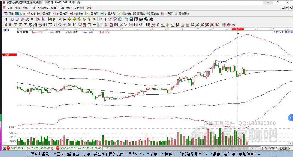This screenshot has width=293, height=157.
Task: Click the ruler triangle icon
Action: click(x=55, y=25)
